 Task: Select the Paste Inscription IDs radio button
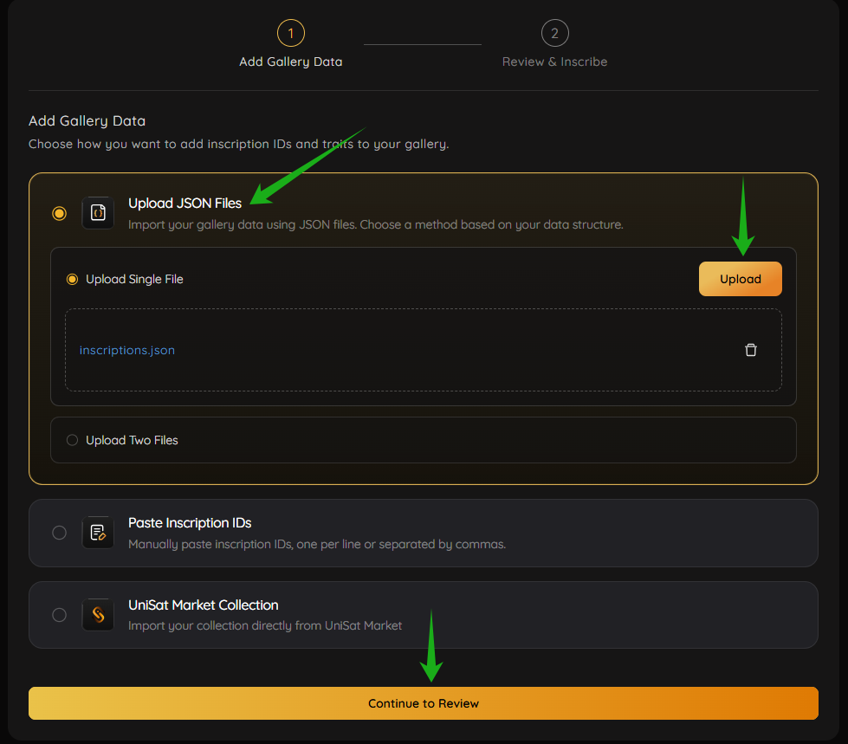(59, 533)
